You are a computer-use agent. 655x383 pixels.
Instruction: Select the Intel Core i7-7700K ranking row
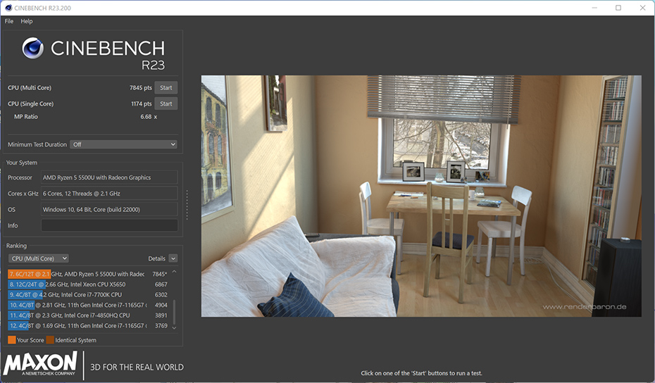click(x=88, y=294)
